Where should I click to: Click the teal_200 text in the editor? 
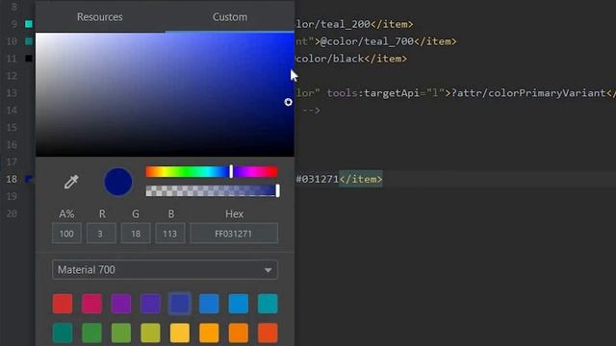tap(346, 24)
